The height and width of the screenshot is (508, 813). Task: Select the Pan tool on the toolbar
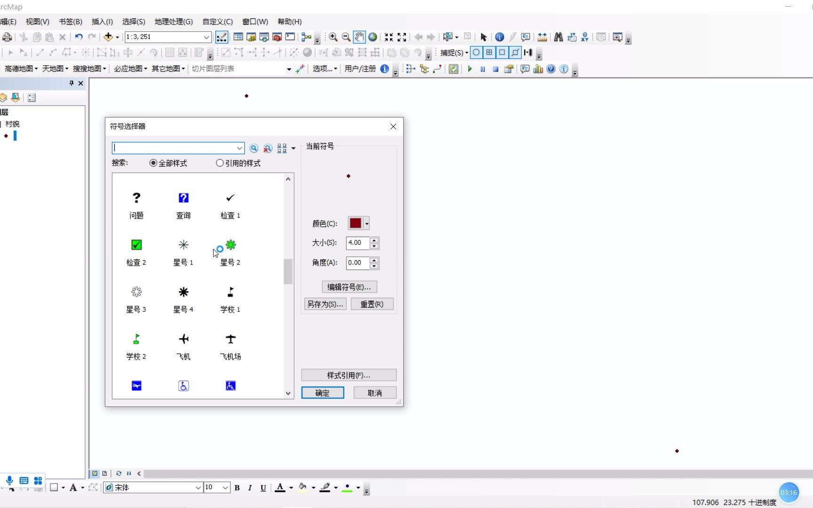[x=359, y=37]
